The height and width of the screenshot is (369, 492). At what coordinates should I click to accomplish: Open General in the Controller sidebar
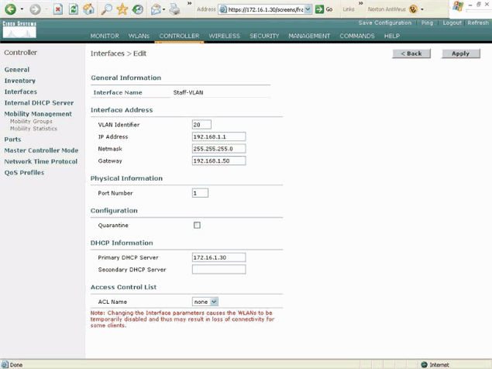pos(17,70)
